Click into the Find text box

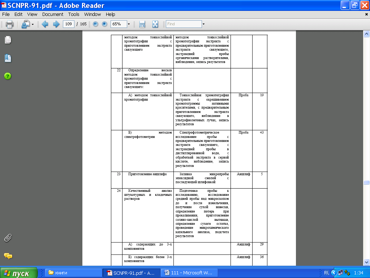(184, 24)
